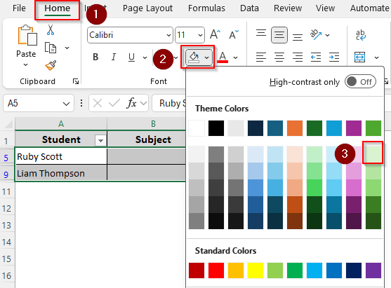Viewport: 391px width, 288px height.
Task: Open the File tab
Action: (x=19, y=8)
